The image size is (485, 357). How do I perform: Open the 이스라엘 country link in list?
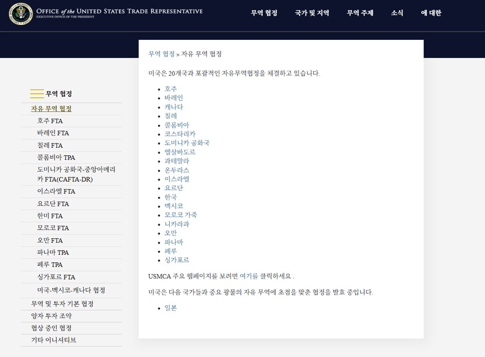point(177,179)
